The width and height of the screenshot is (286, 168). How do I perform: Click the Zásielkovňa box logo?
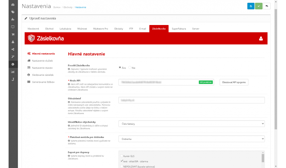(x=31, y=38)
